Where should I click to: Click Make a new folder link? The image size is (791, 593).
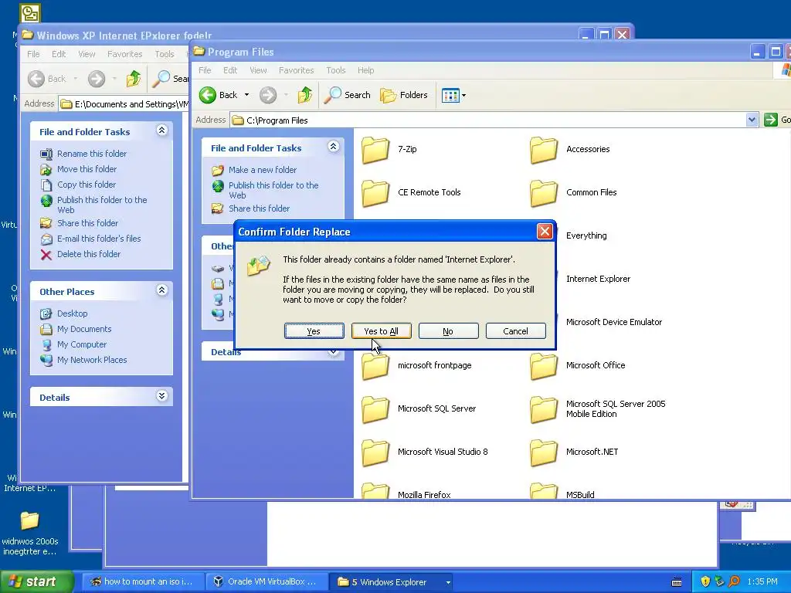pyautogui.click(x=263, y=170)
